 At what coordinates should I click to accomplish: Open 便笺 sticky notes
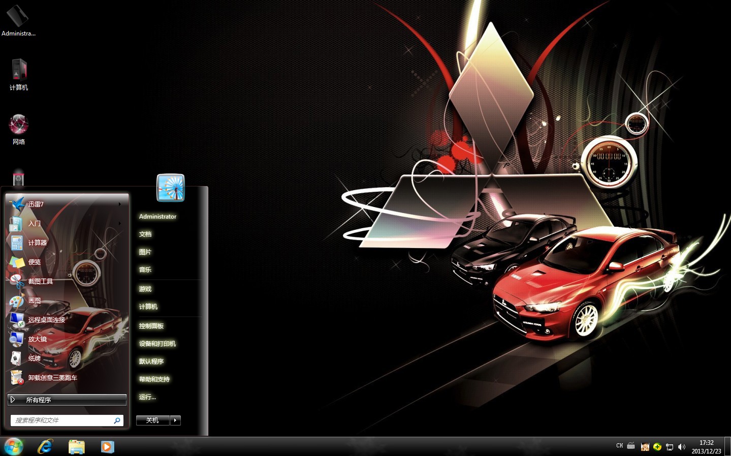point(66,262)
